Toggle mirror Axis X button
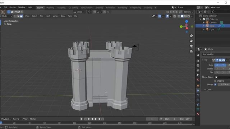Viewport: 230px width, 129px height. click(217, 65)
